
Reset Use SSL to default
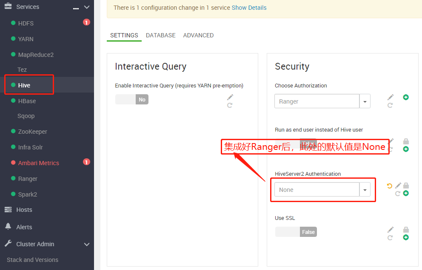tap(390, 238)
